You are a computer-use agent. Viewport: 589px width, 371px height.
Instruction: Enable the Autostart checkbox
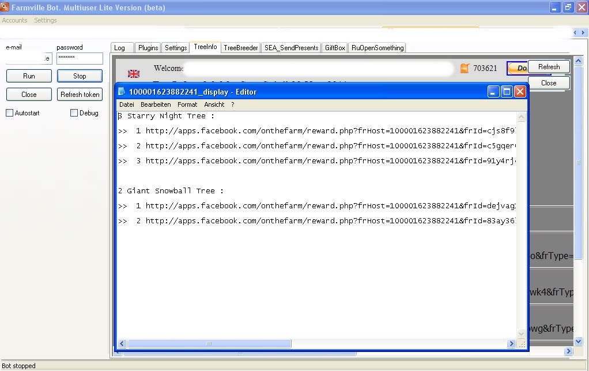coord(10,113)
